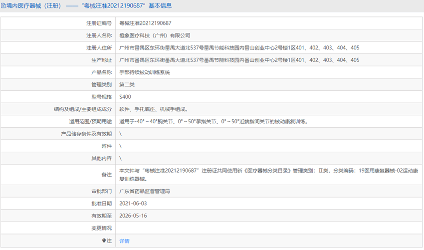The image size is (424, 250).
Task: Click the 注册人名称 label
Action: tap(99, 35)
